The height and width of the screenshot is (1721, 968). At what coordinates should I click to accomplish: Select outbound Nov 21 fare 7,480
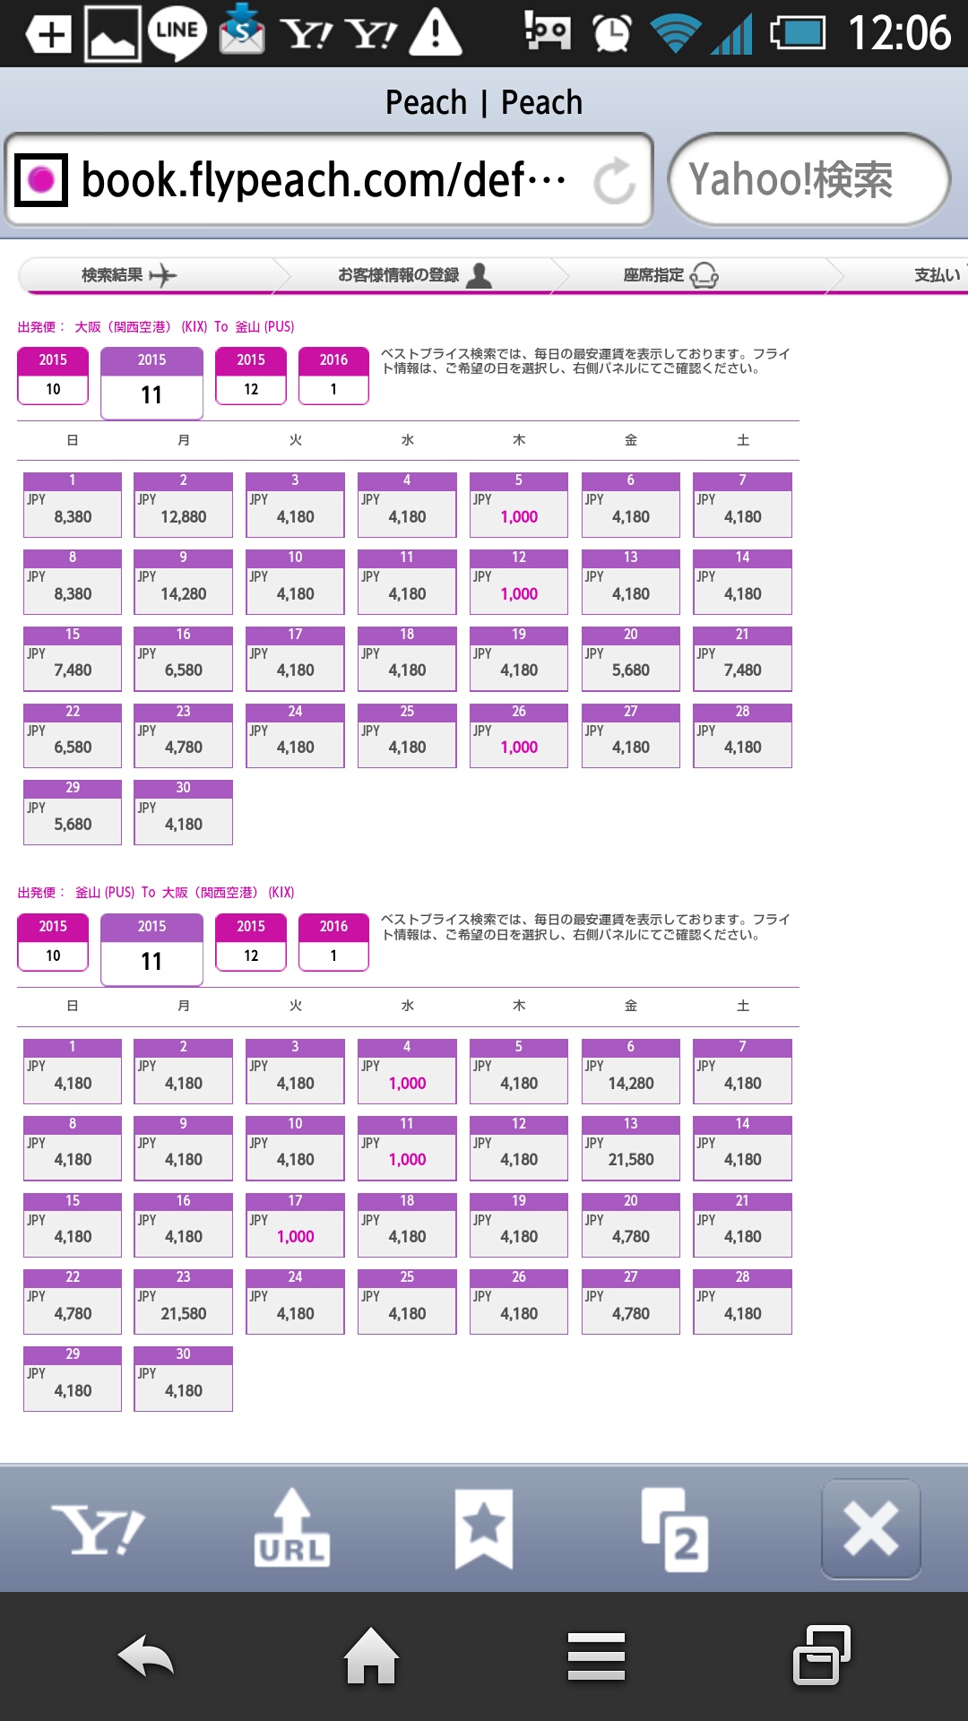(742, 659)
